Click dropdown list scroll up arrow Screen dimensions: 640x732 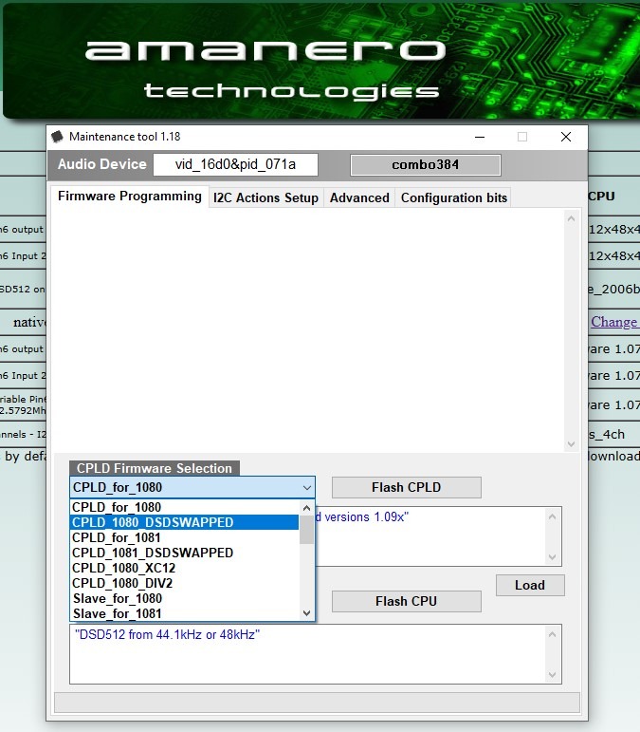[306, 508]
